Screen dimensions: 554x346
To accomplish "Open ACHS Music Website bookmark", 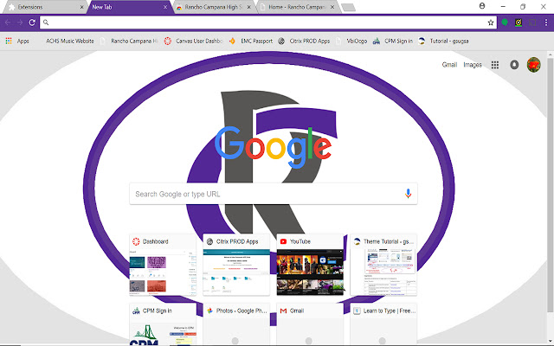I will coord(70,41).
